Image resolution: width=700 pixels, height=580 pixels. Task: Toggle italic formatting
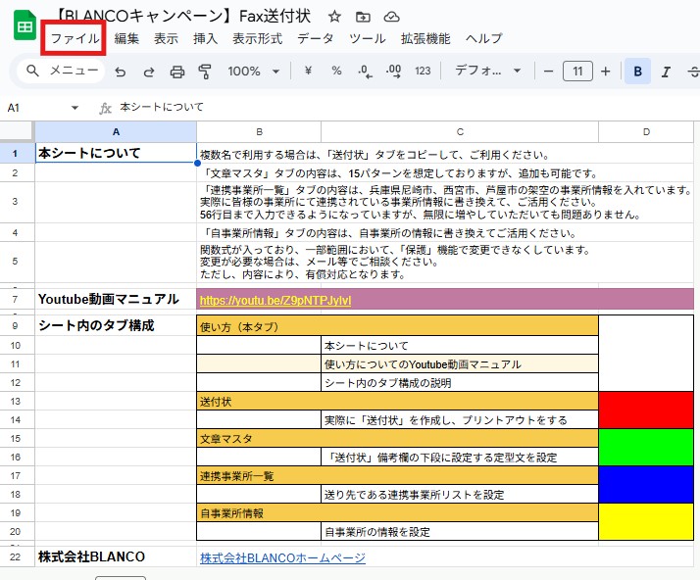pyautogui.click(x=666, y=72)
